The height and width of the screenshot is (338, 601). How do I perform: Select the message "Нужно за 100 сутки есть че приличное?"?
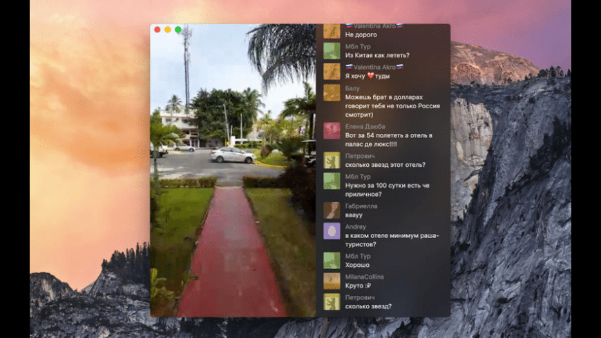[387, 190]
